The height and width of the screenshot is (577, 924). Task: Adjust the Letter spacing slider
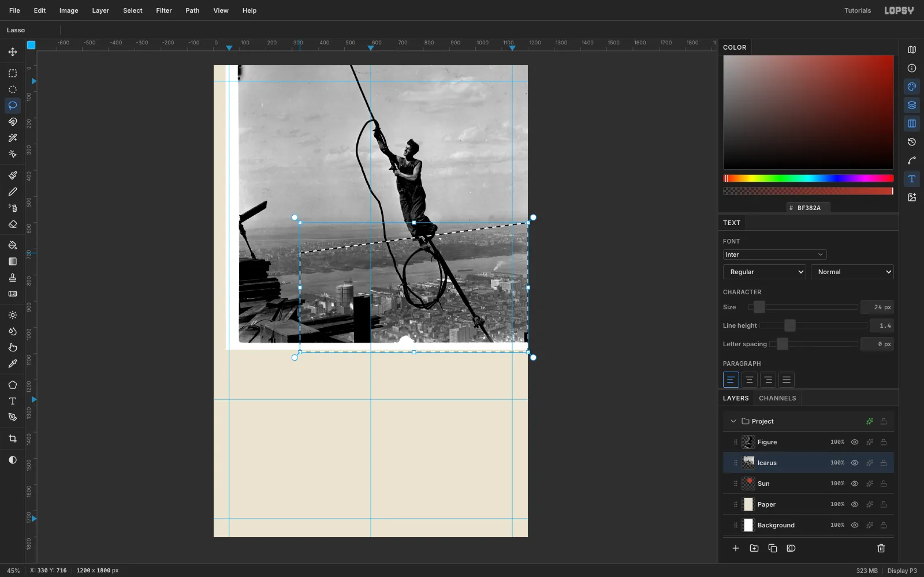pyautogui.click(x=814, y=344)
